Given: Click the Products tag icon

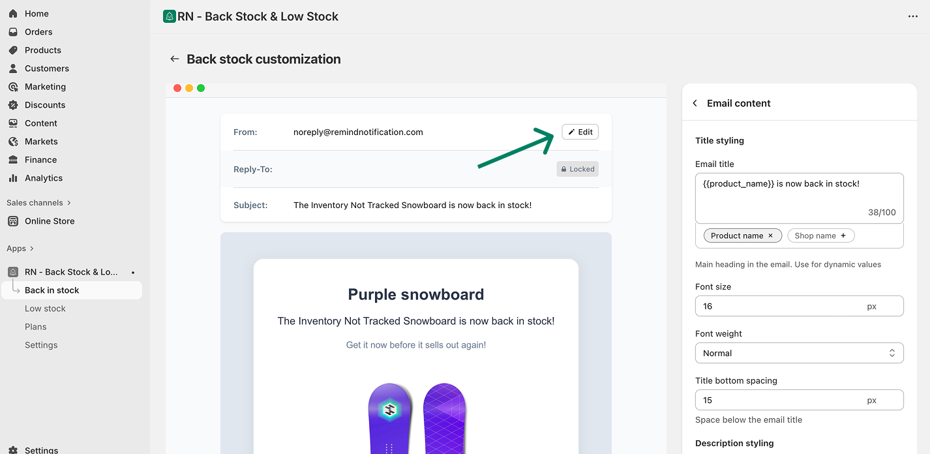Looking at the screenshot, I should 13,50.
